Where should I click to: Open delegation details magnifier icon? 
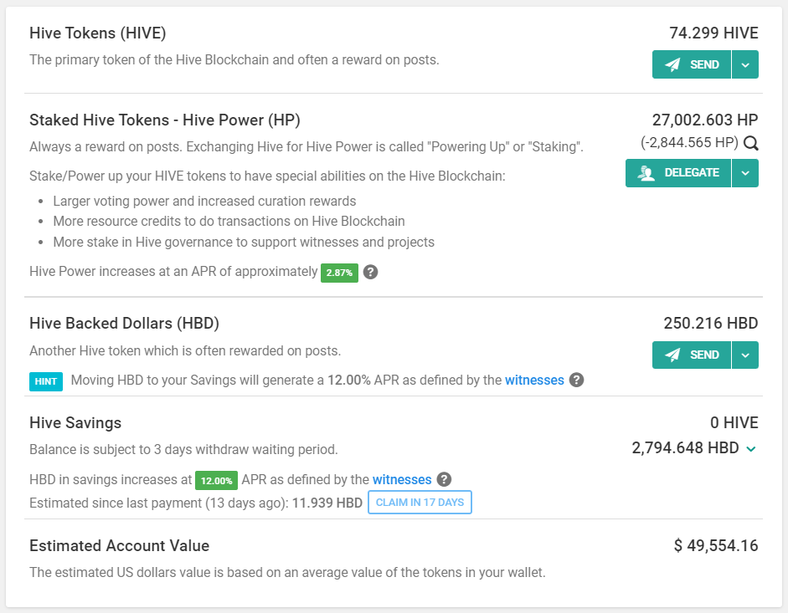pyautogui.click(x=751, y=144)
